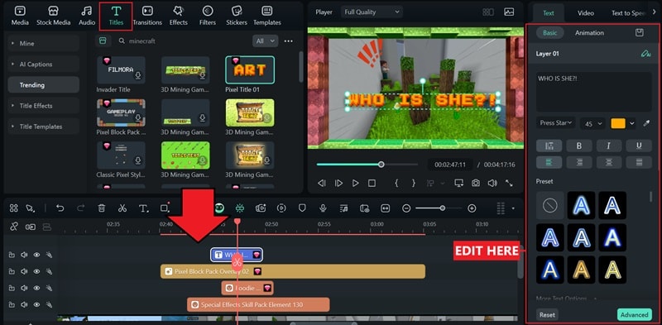The height and width of the screenshot is (325, 662).
Task: Open the Stickers tab
Action: [x=237, y=16]
